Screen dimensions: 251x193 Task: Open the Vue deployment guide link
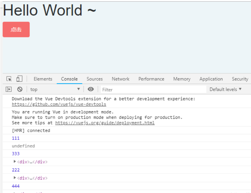tap(105, 123)
